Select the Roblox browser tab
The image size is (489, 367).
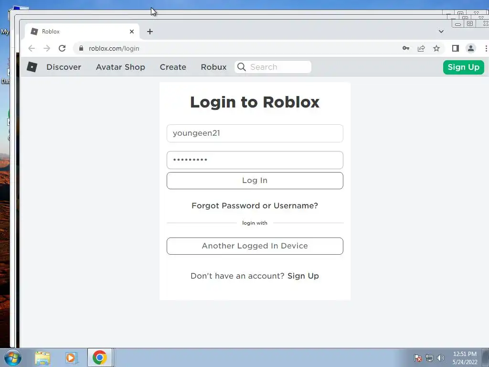[x=82, y=32]
